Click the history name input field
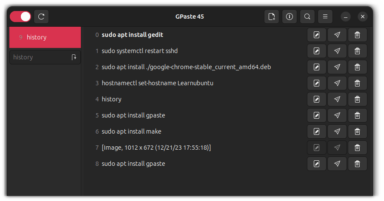384x201 pixels. click(x=38, y=57)
